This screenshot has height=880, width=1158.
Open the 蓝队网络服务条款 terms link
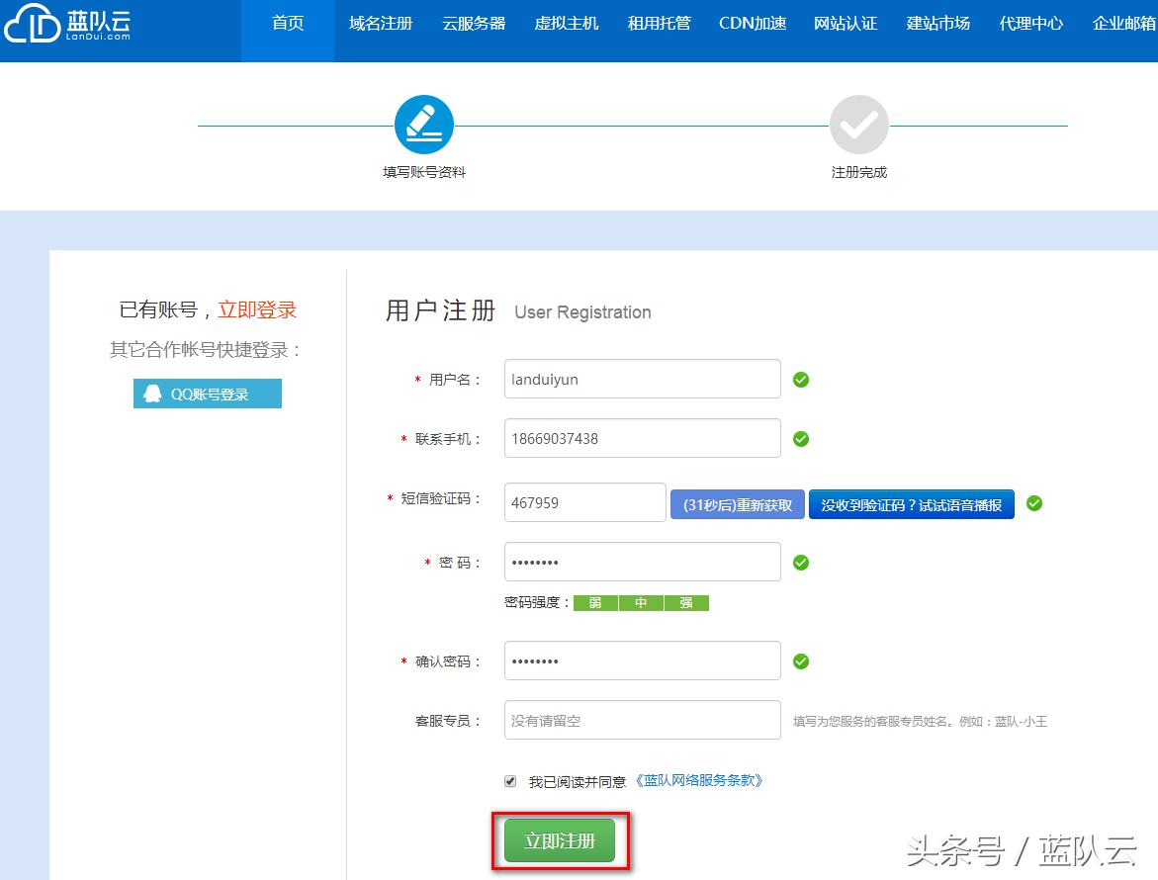pos(701,780)
